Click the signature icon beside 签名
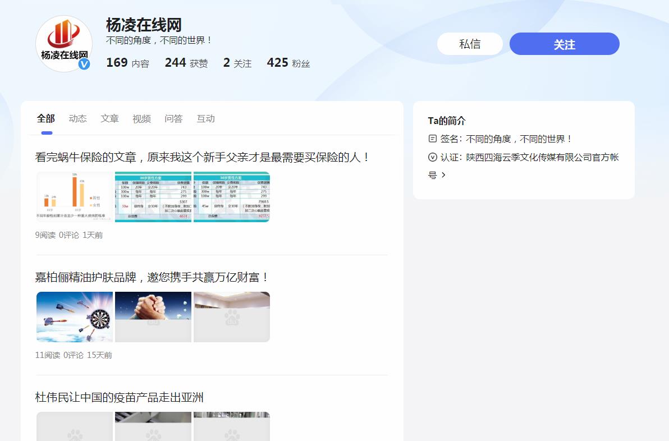669x441 pixels. [432, 139]
